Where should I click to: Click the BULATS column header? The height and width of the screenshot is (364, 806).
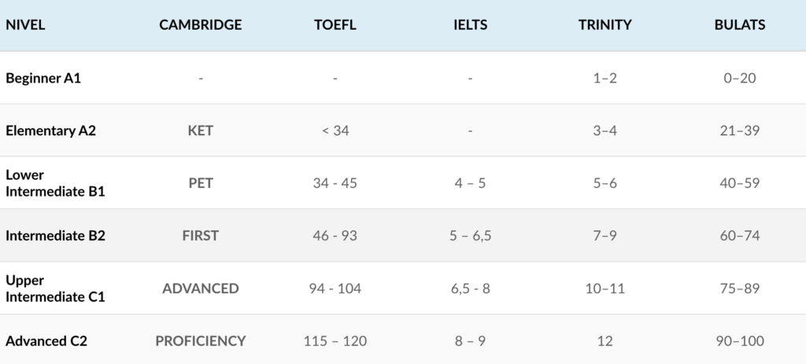pos(739,25)
